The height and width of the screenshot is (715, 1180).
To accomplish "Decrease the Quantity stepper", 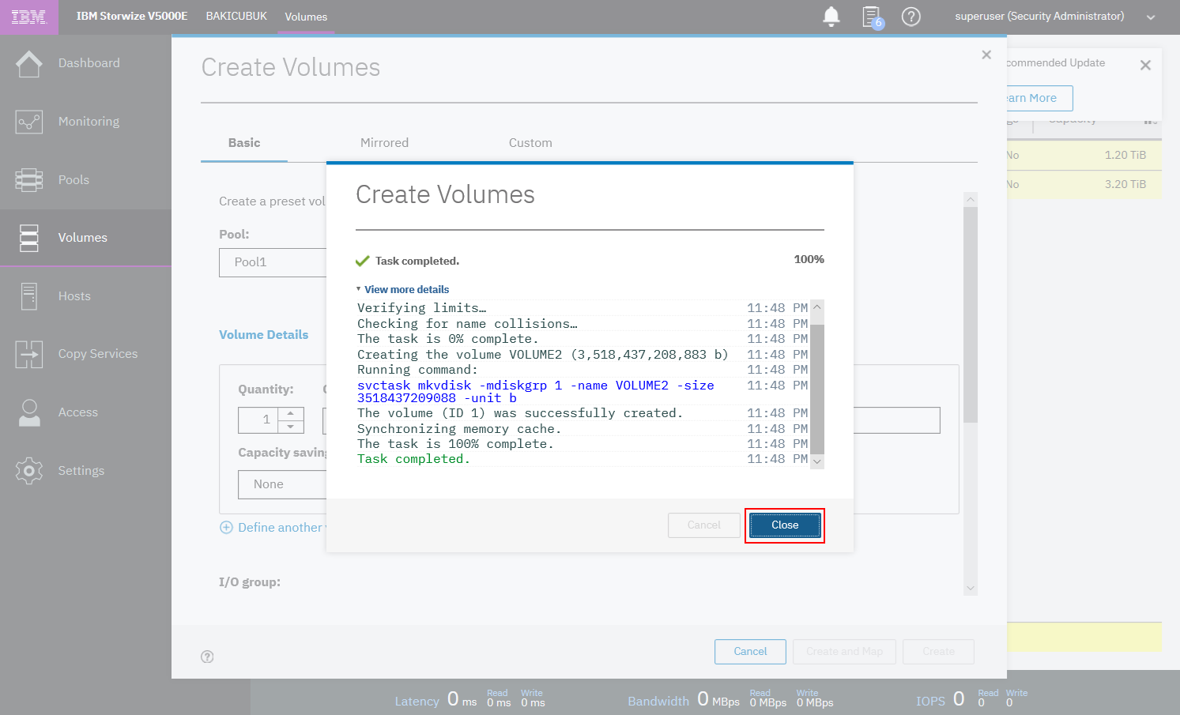I will (x=291, y=427).
